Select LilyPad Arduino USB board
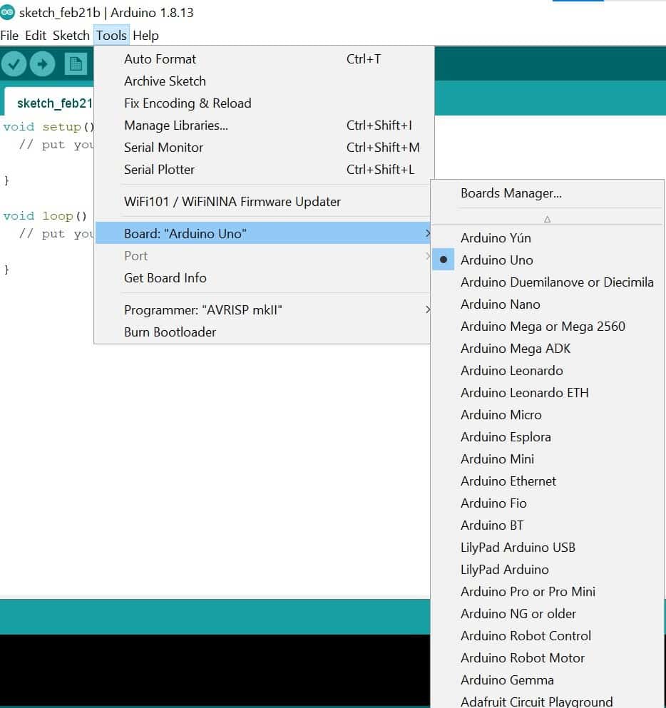 pos(547,548)
